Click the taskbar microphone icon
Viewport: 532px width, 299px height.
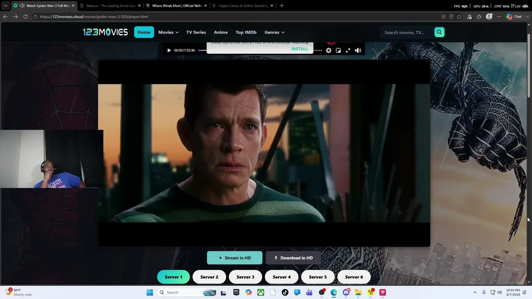[x=484, y=292]
